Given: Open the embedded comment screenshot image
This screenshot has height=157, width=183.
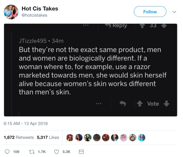Looking at the screenshot, I should coord(91,70).
